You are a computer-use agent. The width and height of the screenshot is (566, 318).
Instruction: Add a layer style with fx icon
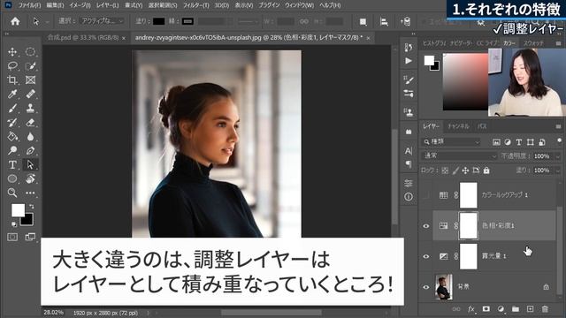pos(471,309)
